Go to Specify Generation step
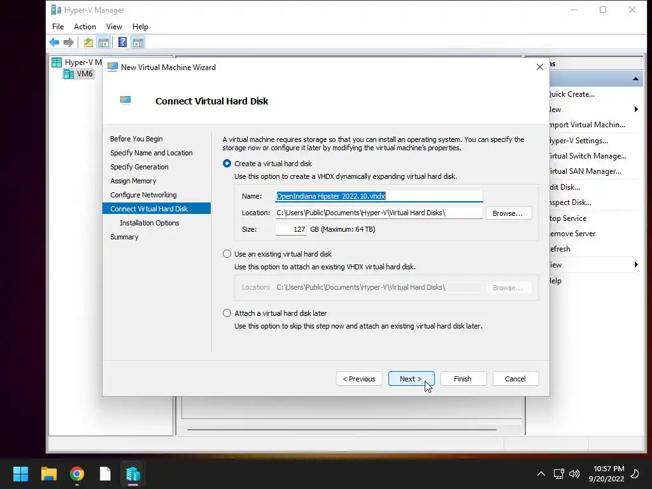The width and height of the screenshot is (652, 489). point(139,167)
